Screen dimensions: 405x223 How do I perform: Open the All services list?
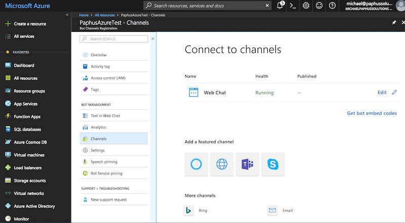(x=24, y=37)
